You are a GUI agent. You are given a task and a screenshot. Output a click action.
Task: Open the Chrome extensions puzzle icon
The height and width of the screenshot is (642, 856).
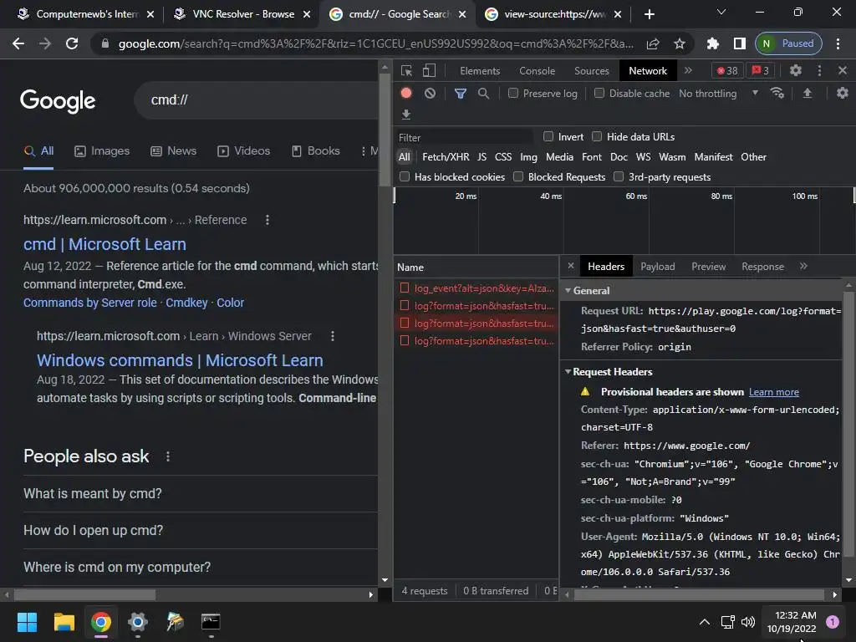pos(712,43)
